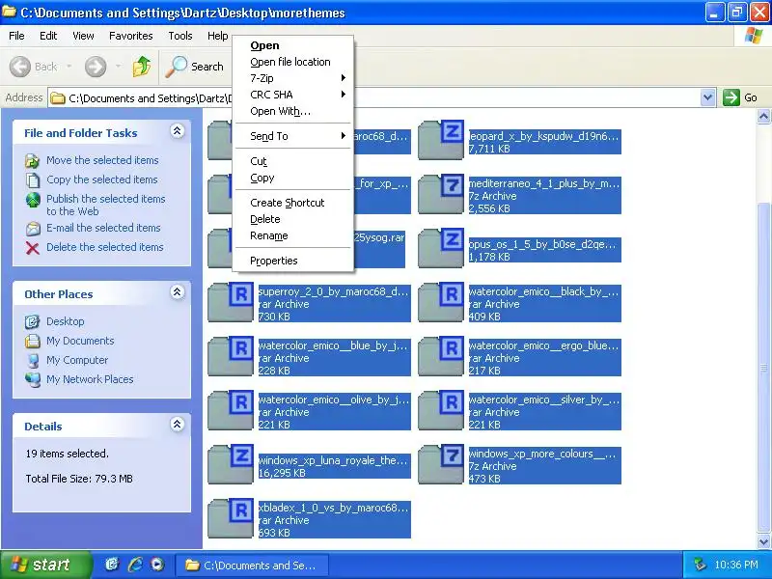The width and height of the screenshot is (772, 579).
Task: Select the leopard_x archive file icon
Action: click(441, 140)
